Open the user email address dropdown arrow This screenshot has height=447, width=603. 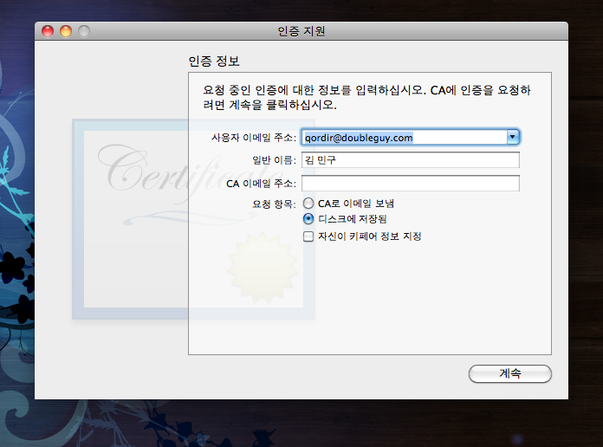click(513, 137)
